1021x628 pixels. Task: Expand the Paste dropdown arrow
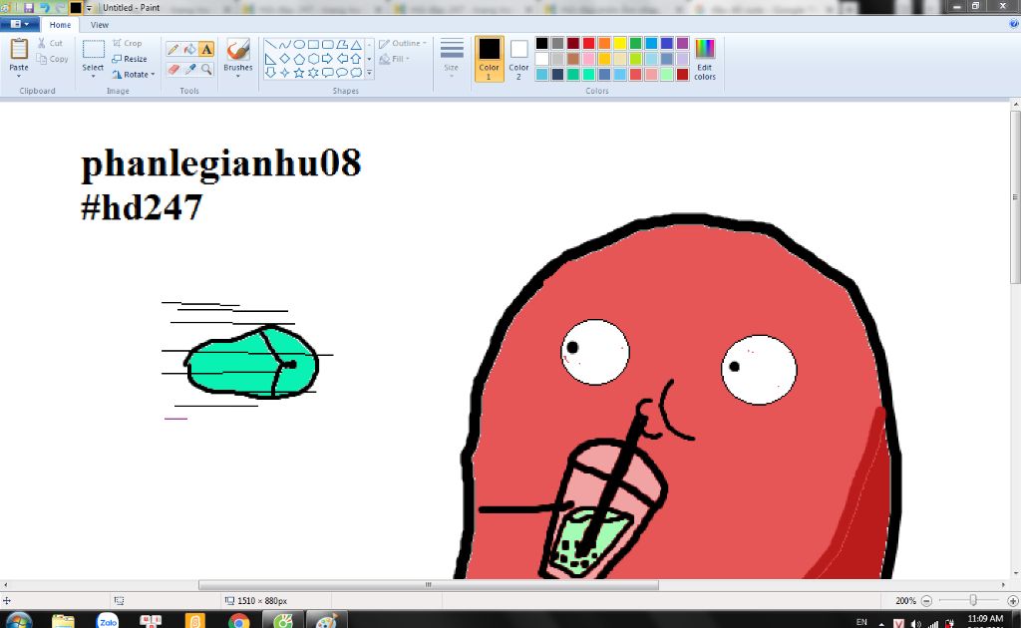[19, 76]
